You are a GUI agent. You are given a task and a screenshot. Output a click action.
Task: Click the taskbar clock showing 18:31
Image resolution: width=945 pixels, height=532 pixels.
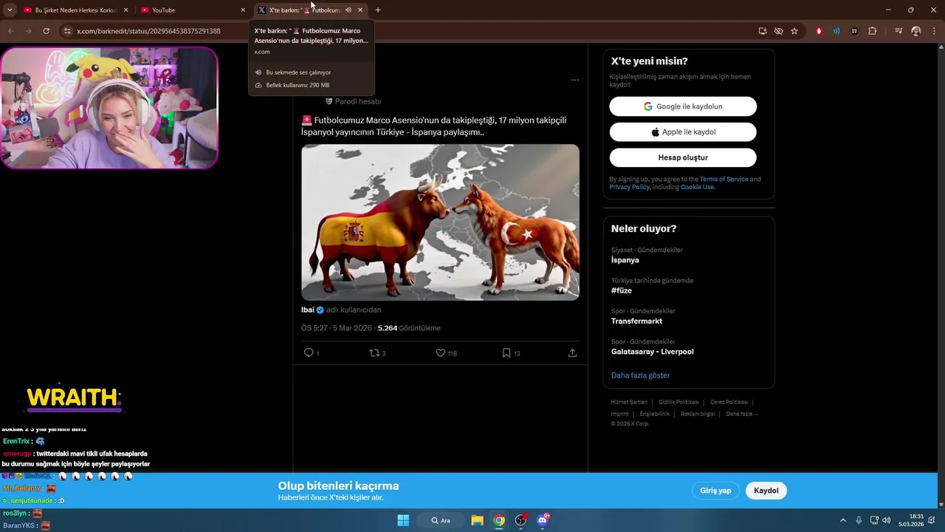tap(911, 520)
